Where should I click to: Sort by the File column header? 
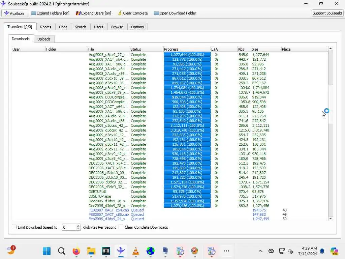(x=108, y=49)
